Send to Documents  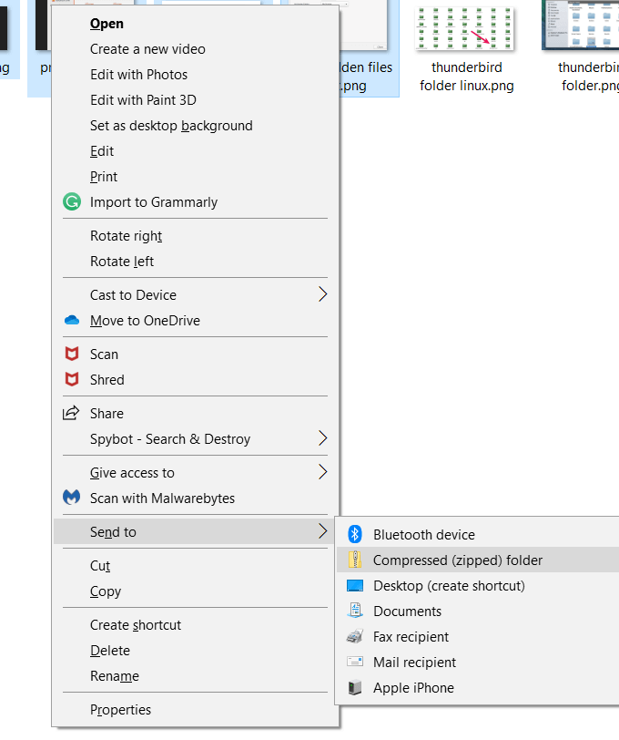point(478,612)
